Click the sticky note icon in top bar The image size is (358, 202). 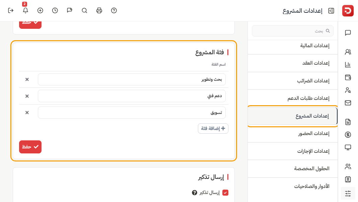(x=70, y=10)
